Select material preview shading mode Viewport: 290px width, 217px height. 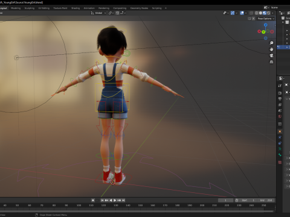265,13
